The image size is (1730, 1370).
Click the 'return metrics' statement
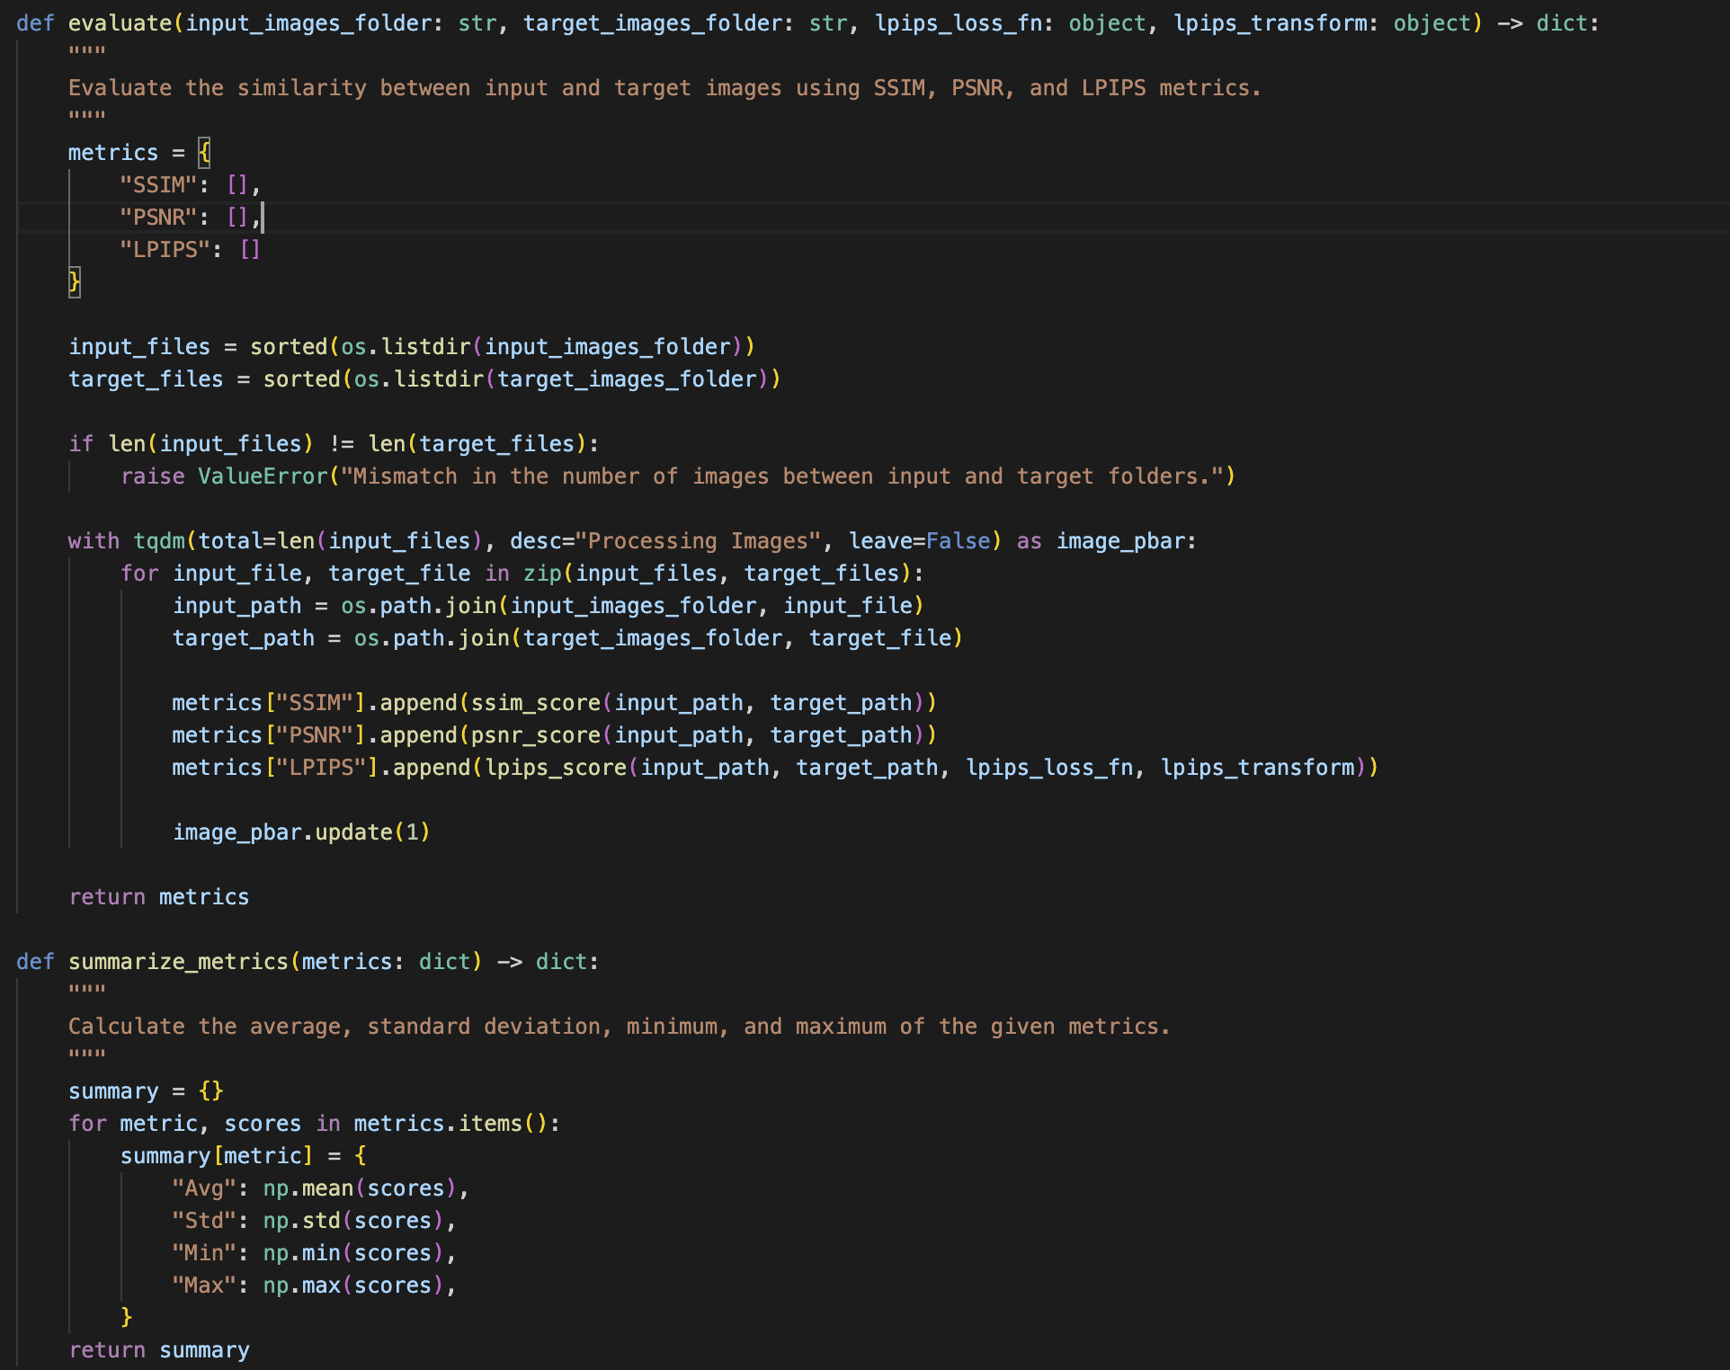point(159,897)
